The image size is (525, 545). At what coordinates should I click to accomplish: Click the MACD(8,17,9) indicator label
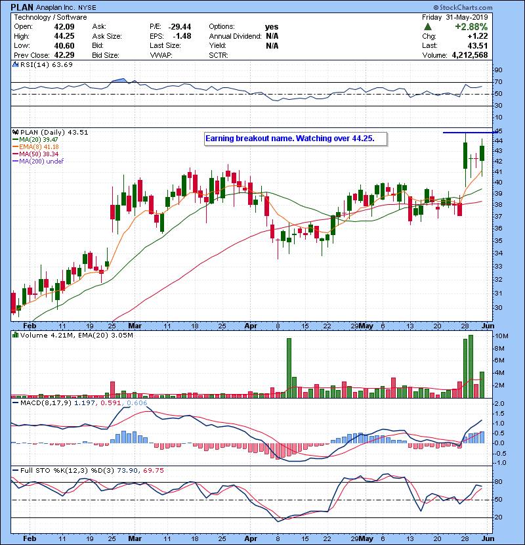(x=46, y=403)
